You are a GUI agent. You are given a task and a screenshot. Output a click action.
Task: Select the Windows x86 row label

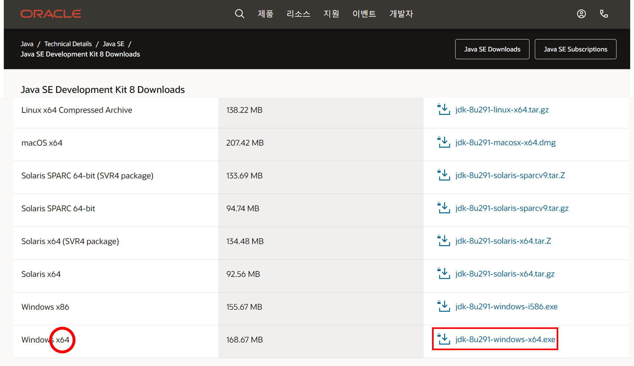45,307
